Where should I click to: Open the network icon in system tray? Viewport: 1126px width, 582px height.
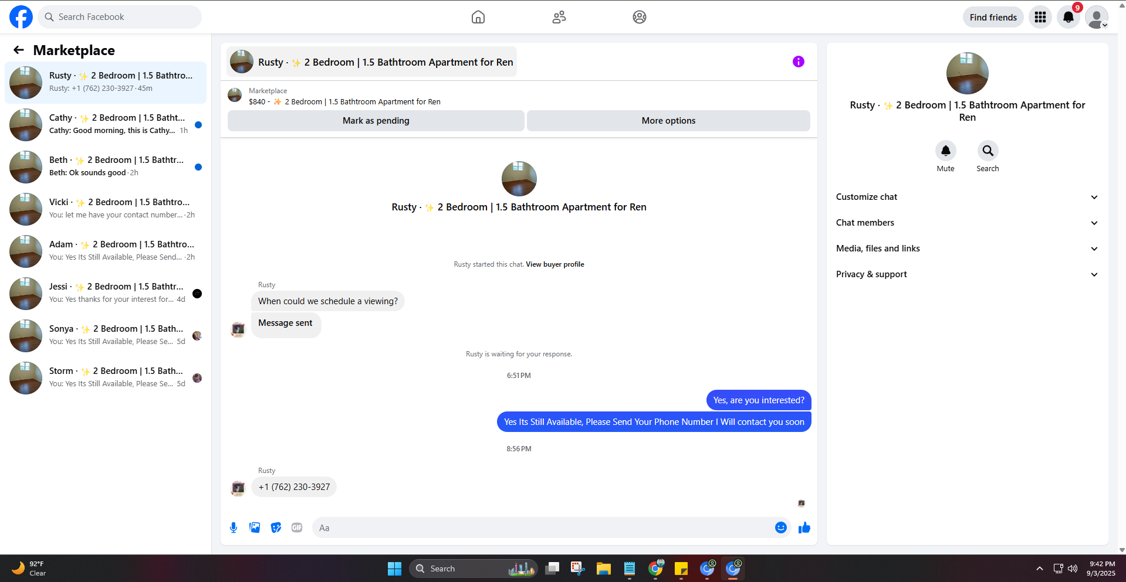pos(1058,569)
